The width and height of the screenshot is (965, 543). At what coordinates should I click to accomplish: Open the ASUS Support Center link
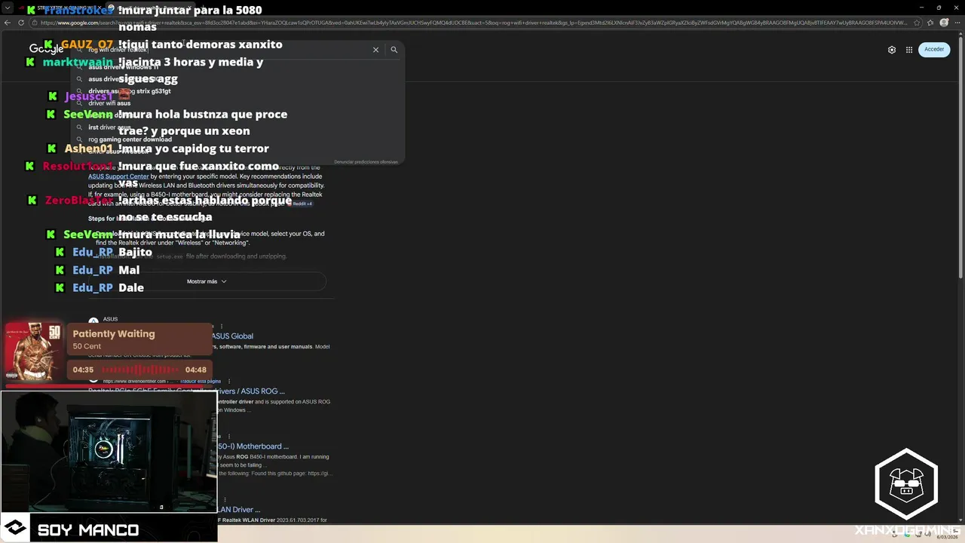[x=118, y=176]
